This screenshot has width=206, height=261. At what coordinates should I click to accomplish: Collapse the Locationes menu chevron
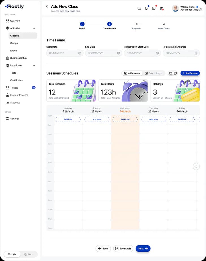(34, 65)
